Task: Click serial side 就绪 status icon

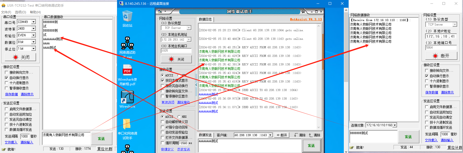Action: (x=4, y=149)
